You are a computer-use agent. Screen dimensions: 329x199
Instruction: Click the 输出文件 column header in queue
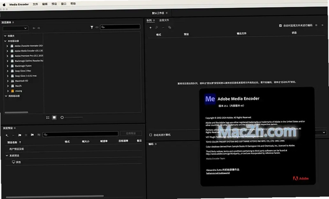coord(241,34)
